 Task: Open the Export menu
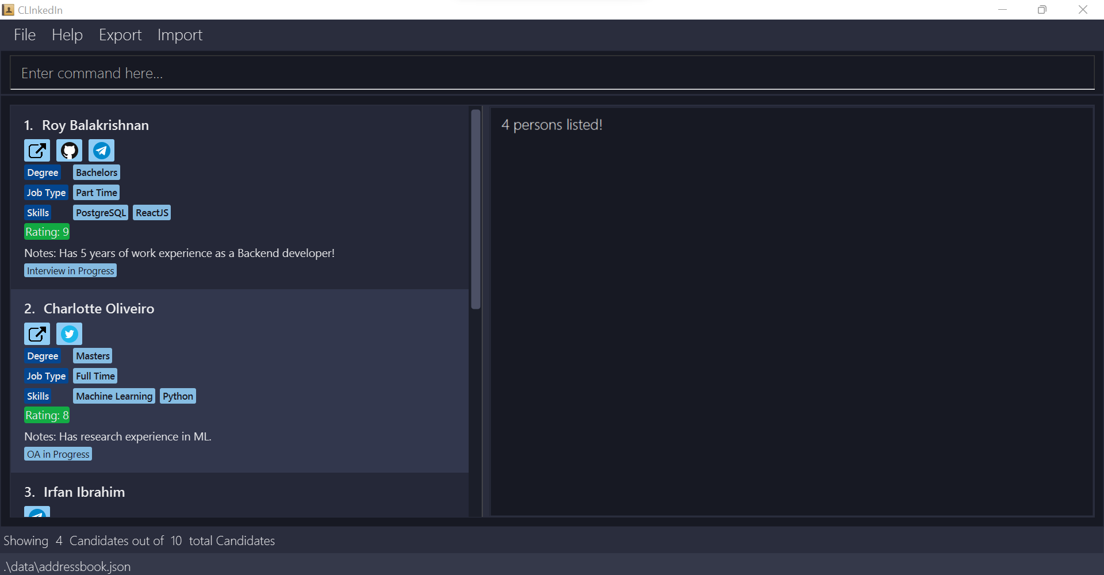coord(120,35)
